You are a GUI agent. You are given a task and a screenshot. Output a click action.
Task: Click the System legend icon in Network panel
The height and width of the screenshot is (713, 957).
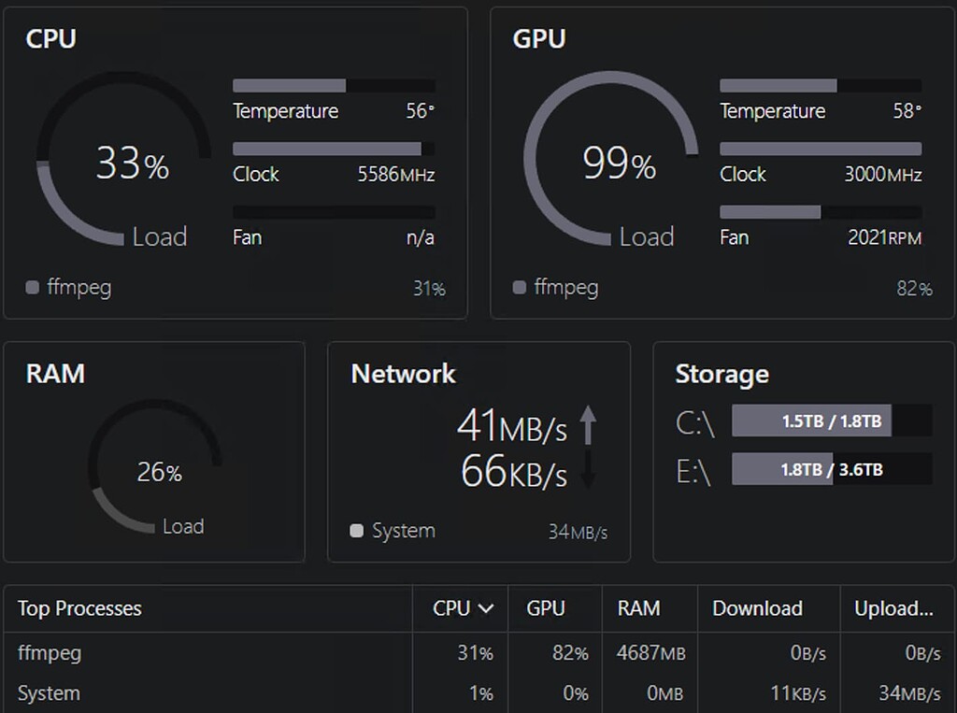356,531
